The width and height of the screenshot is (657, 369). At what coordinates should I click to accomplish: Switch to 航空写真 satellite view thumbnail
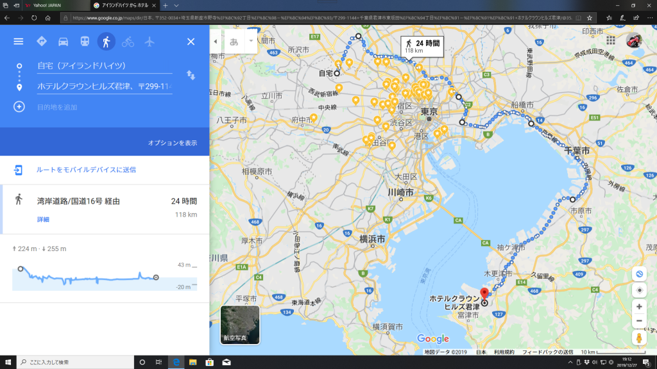(x=240, y=325)
